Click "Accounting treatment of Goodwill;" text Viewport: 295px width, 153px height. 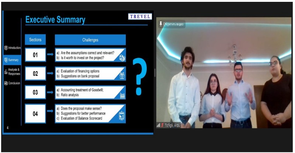[82, 90]
